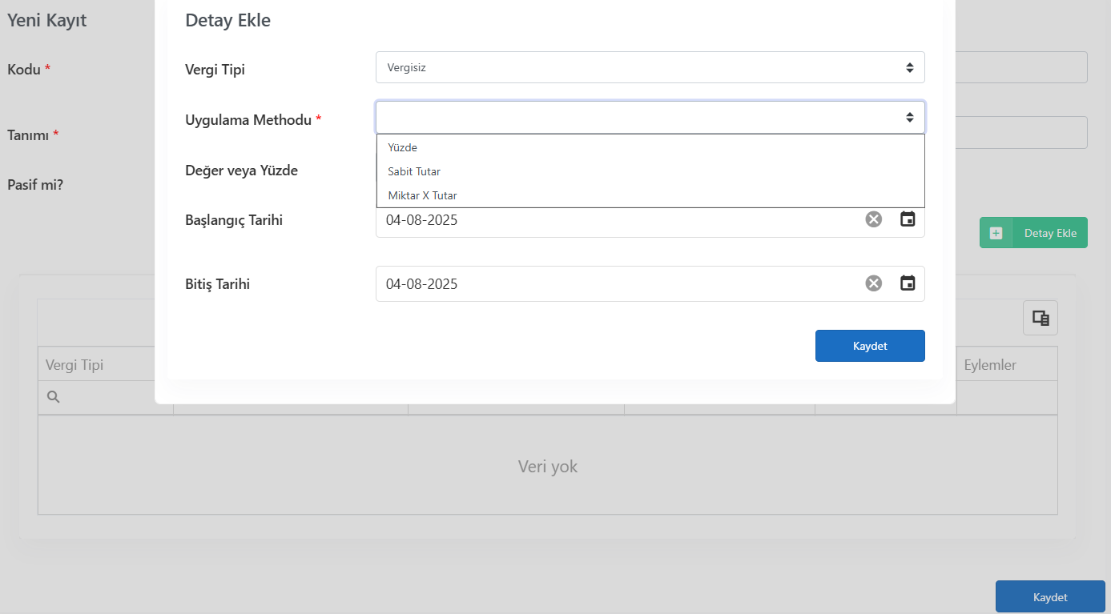This screenshot has height=614, width=1111.
Task: Click the green Detay Ekle button
Action: tap(1033, 233)
